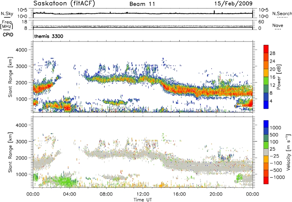The width and height of the screenshot is (292, 202).
Task: Click the 12:00 time tick label
Action: pos(143,194)
